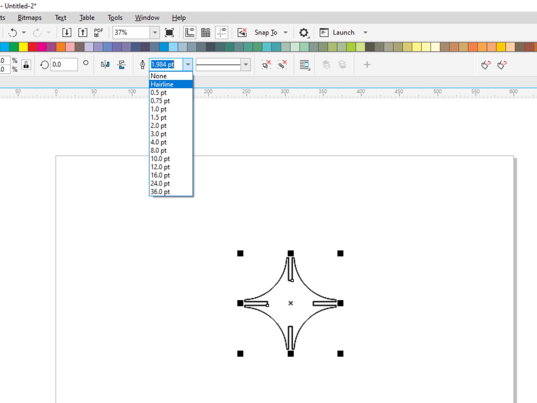
Task: Open the Bitmaps menu
Action: (x=30, y=18)
